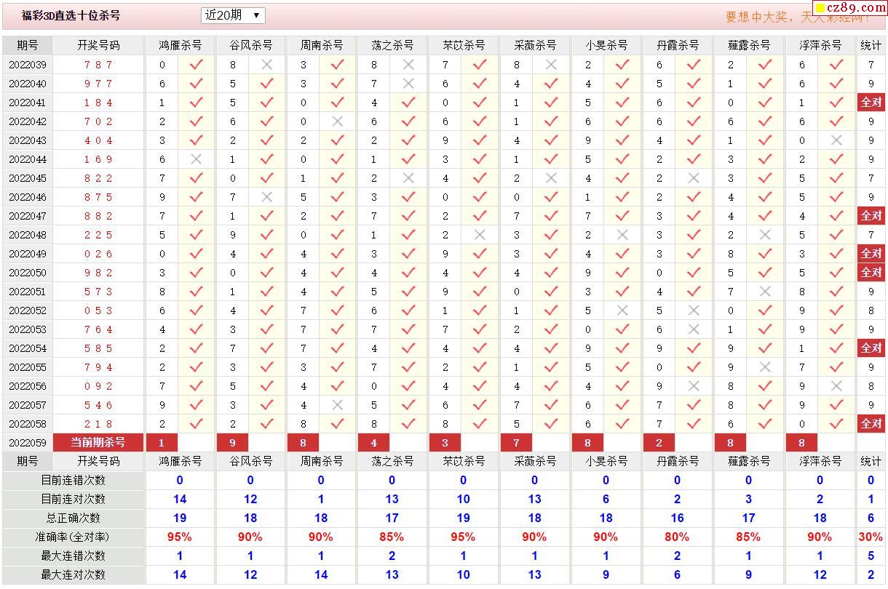Screen dimensions: 888x589
Task: Click the X mark for 丹霞杀号 in row 2022053
Action: pos(694,329)
